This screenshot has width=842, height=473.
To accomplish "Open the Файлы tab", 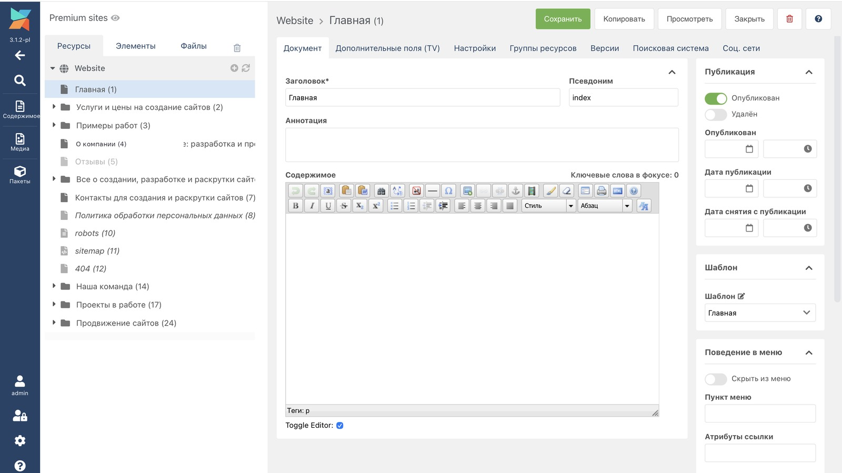I will coord(194,46).
